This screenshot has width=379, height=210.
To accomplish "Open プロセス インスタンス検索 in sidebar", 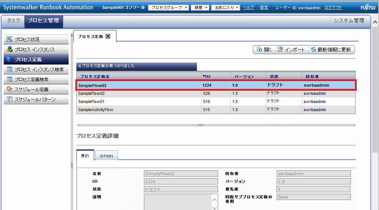I will 36,70.
